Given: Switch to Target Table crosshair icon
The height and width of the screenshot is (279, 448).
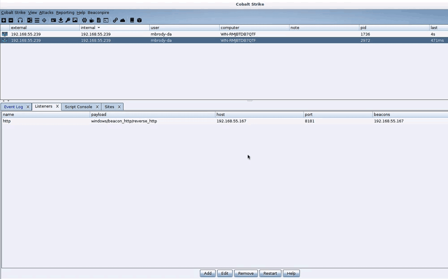Looking at the screenshot, I should [44, 20].
